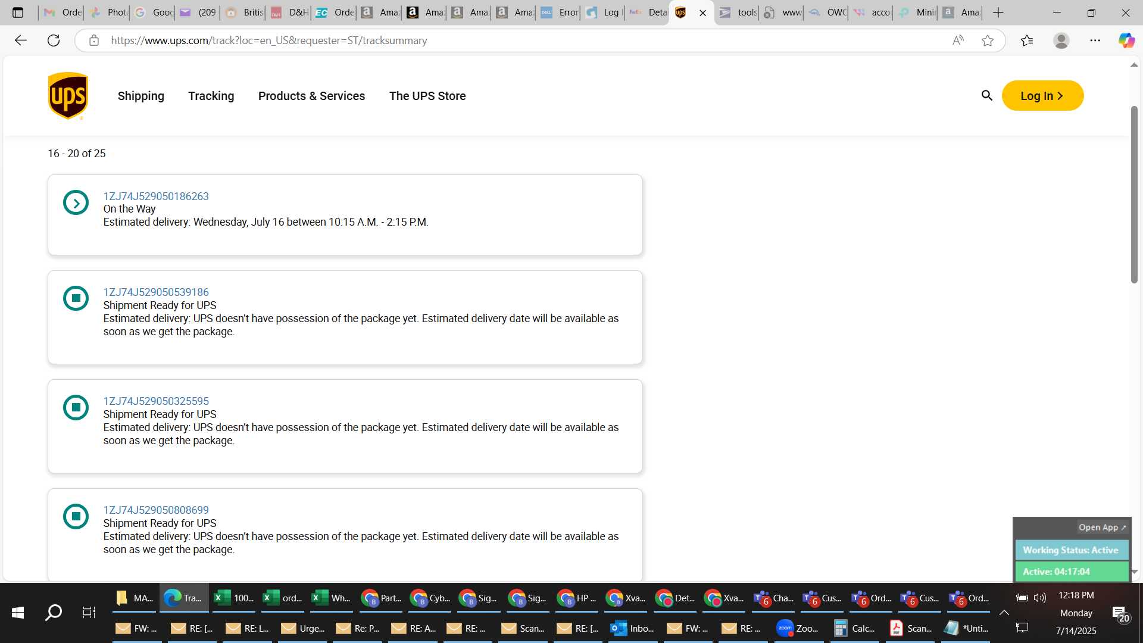Viewport: 1143px width, 643px height.
Task: Click the Read aloud icon in address bar
Action: pyautogui.click(x=958, y=40)
